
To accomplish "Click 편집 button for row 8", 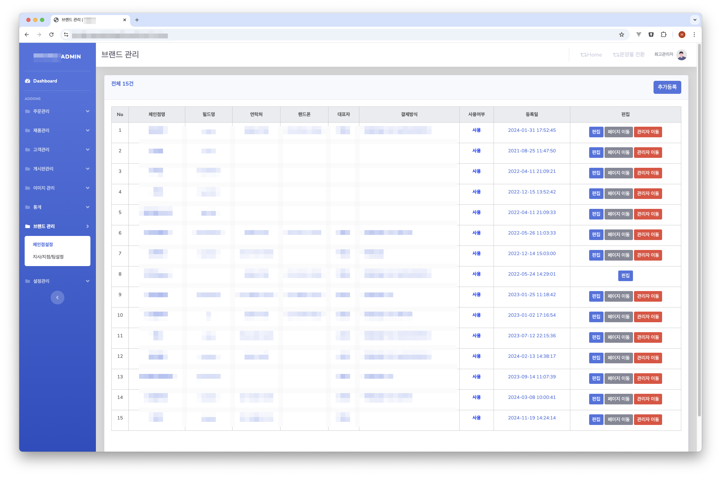I will (x=625, y=276).
